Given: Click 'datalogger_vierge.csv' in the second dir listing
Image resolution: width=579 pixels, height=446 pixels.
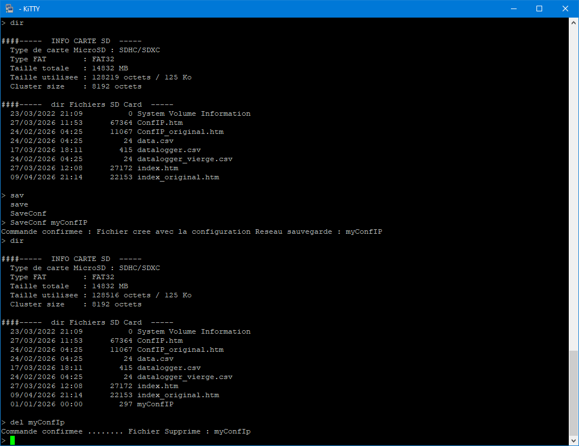Looking at the screenshot, I should [185, 377].
